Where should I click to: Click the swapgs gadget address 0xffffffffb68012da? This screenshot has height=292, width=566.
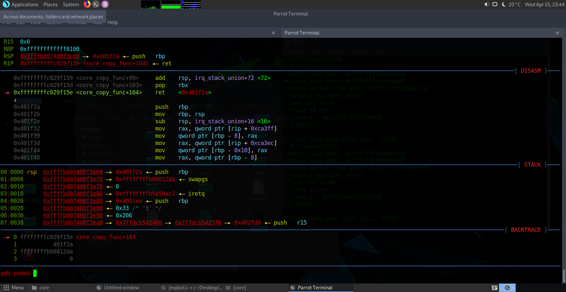[145, 179]
